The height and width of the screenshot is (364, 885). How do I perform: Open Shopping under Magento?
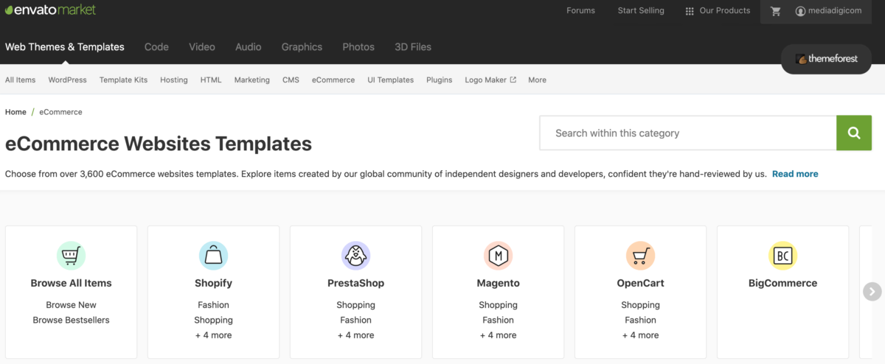498,305
